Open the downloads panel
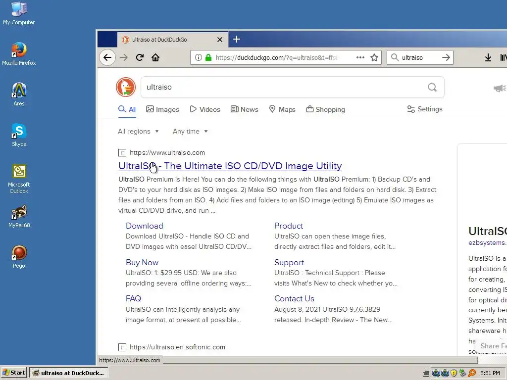The width and height of the screenshot is (507, 380). (488, 57)
